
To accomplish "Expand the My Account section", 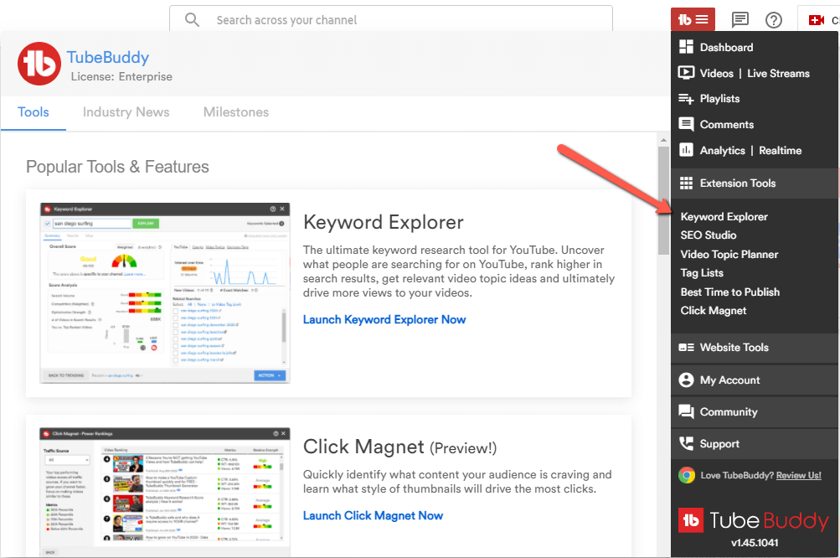I will point(729,380).
